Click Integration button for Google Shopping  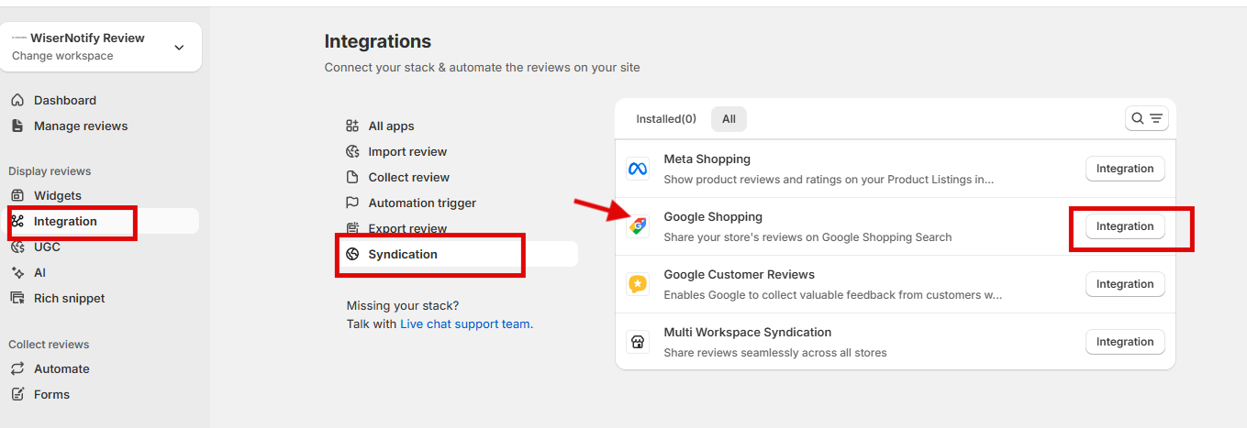point(1124,226)
